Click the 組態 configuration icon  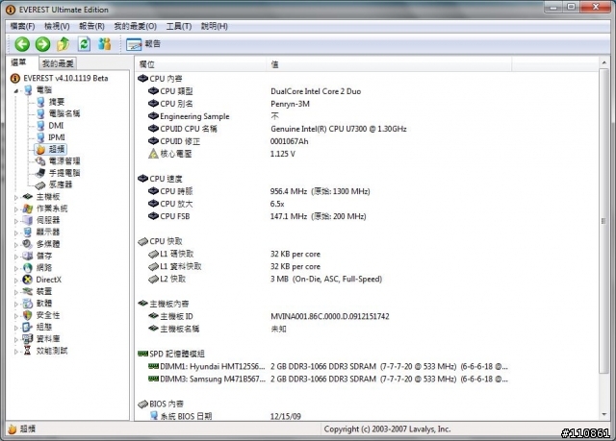(x=28, y=327)
